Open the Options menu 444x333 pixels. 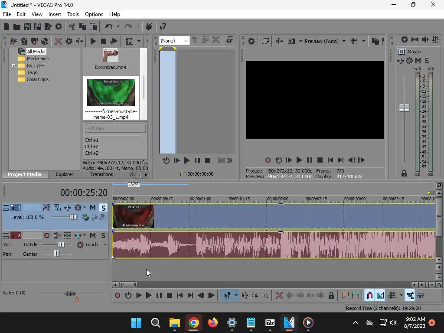tap(94, 14)
